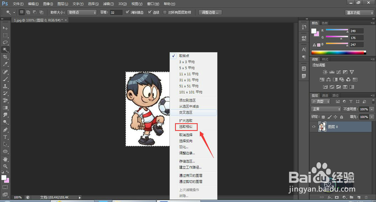Select the History Brush tool
The height and width of the screenshot is (202, 376).
click(5, 93)
